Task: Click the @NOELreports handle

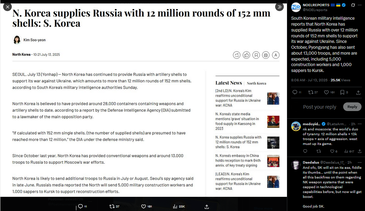Action: coord(315,10)
